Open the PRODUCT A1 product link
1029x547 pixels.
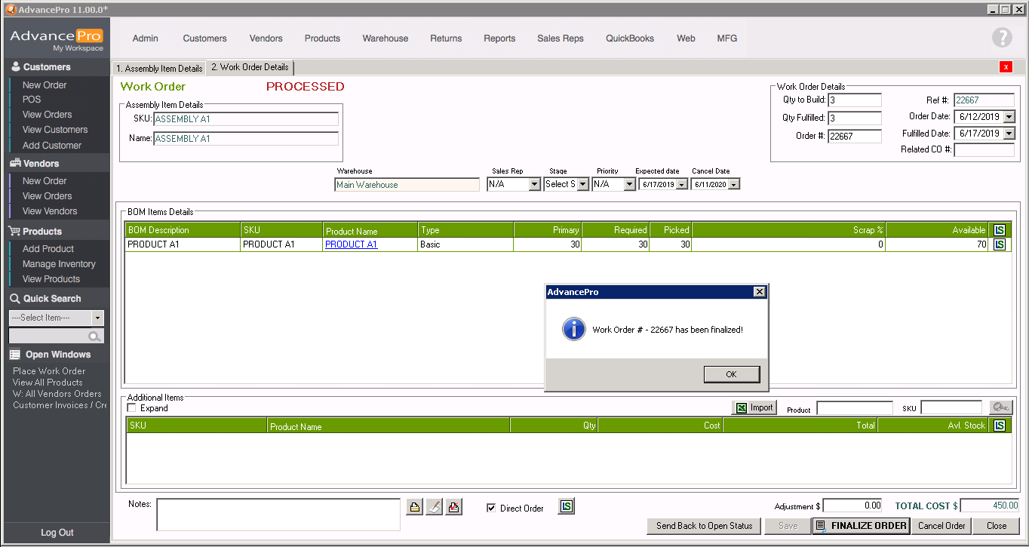(x=351, y=244)
